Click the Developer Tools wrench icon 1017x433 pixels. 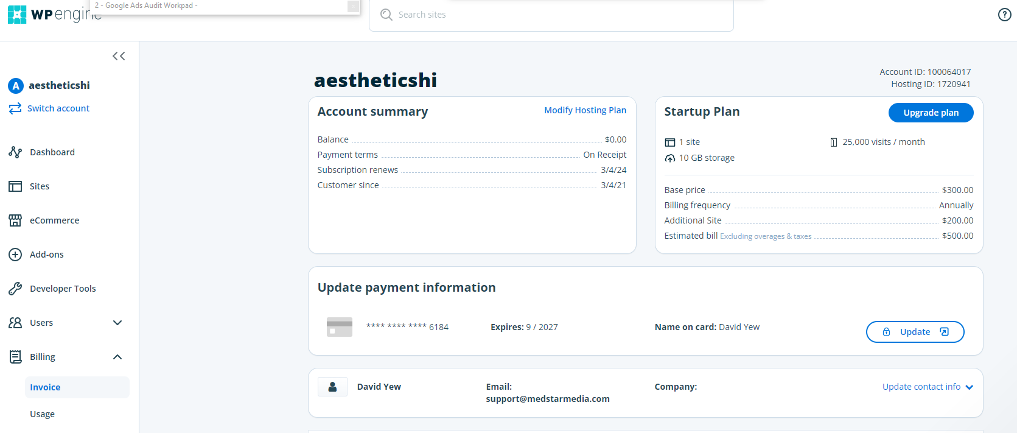15,289
